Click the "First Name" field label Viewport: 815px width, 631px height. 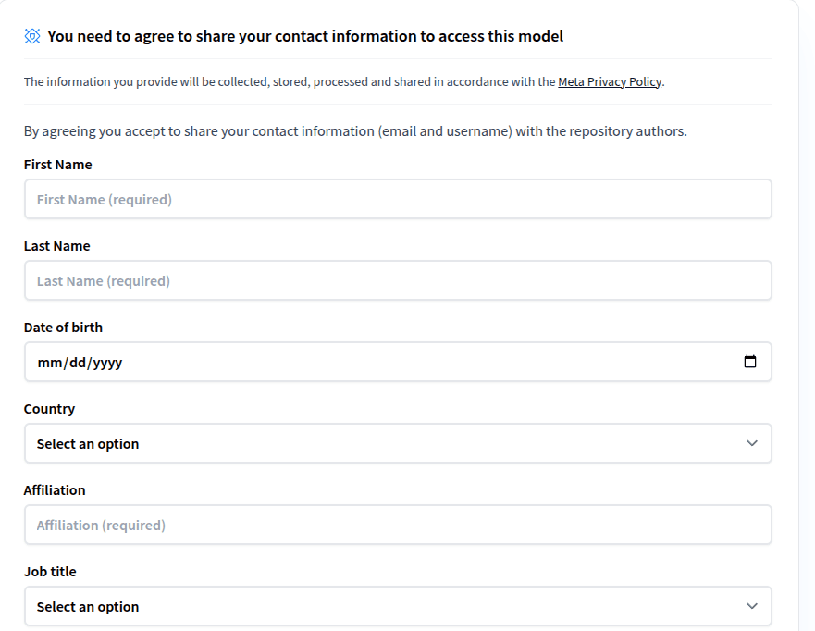coord(58,165)
